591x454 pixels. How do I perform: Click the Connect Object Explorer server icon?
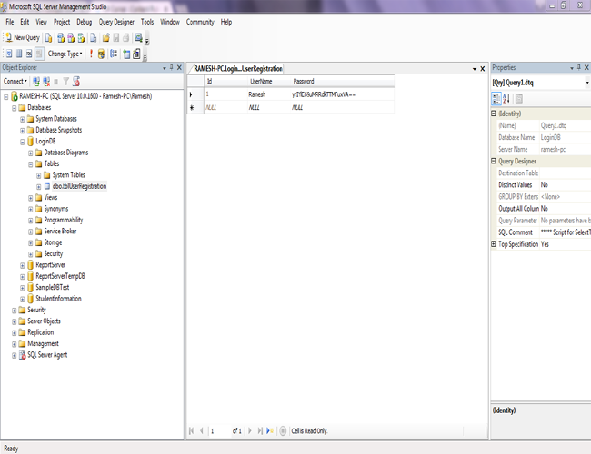tap(36, 82)
